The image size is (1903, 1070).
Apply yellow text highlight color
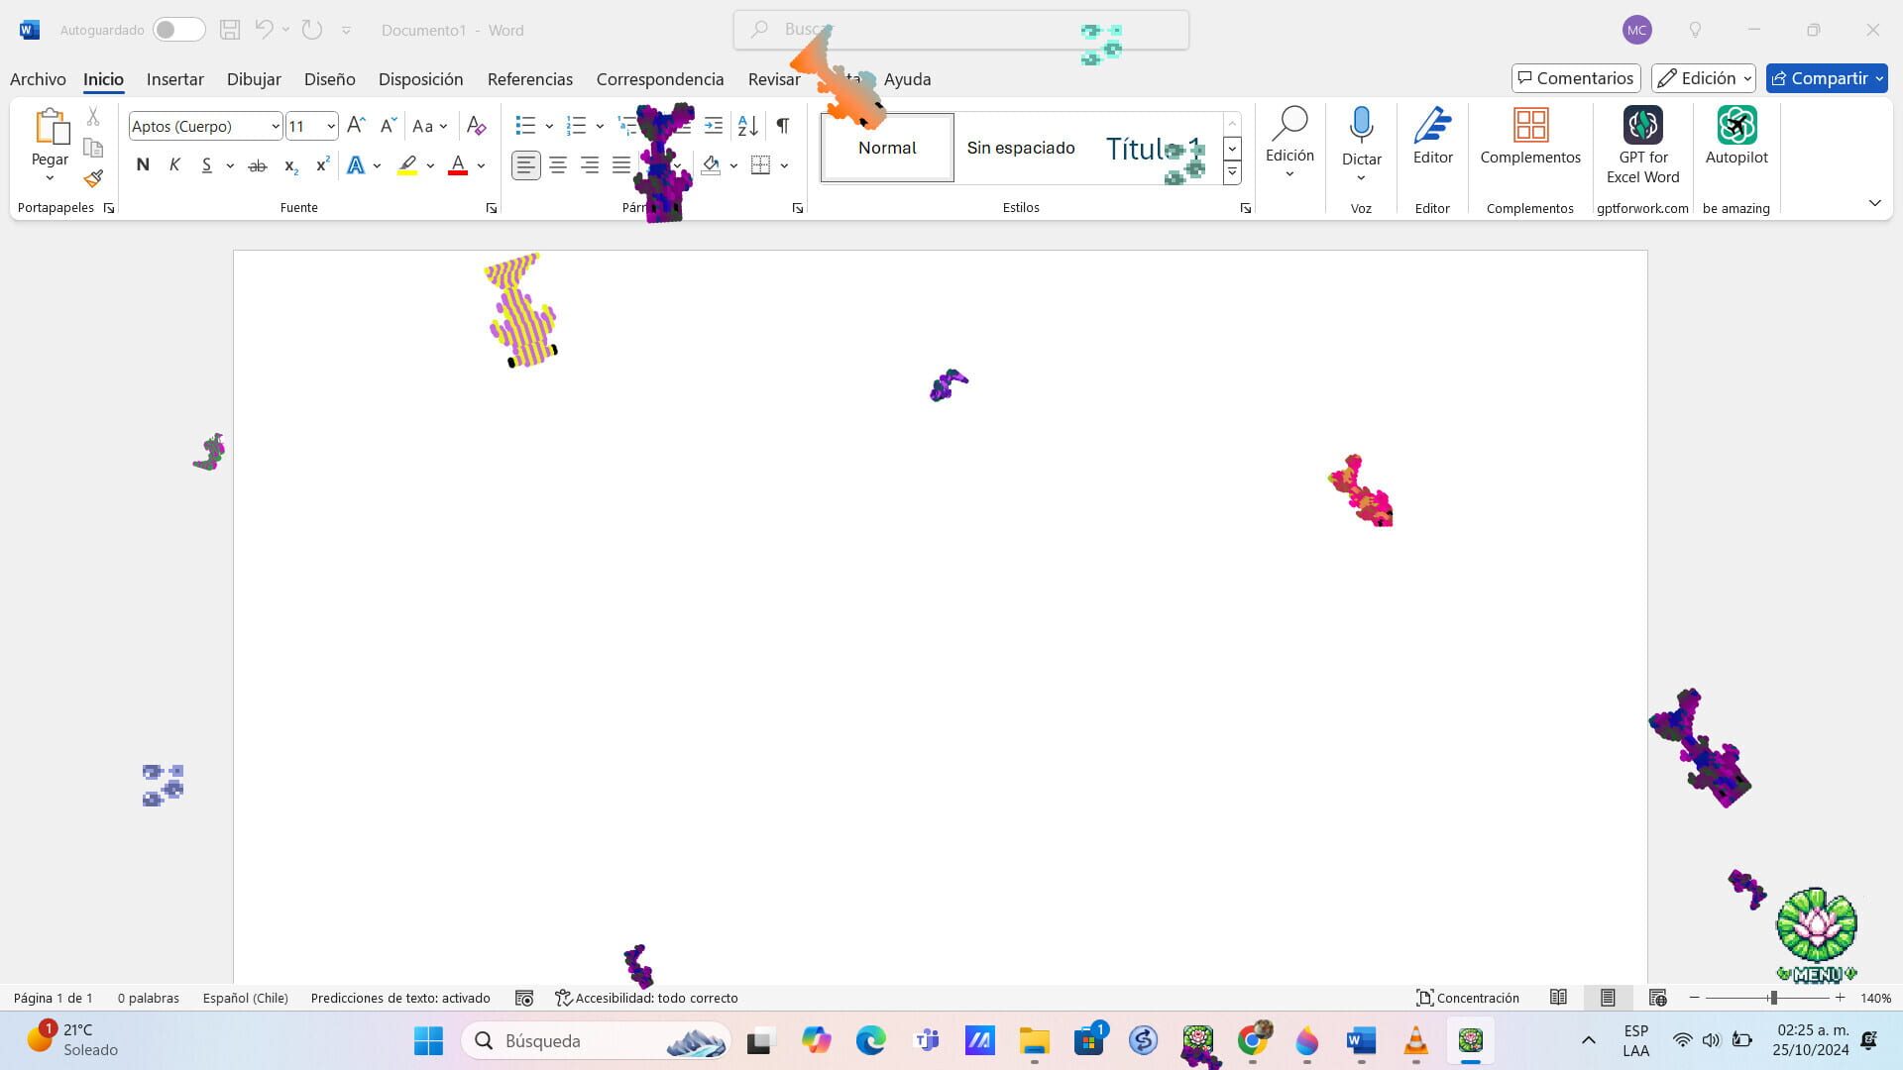pyautogui.click(x=406, y=165)
